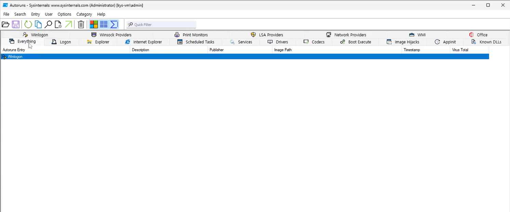
Task: Sort by Publisher column header
Action: (x=240, y=50)
